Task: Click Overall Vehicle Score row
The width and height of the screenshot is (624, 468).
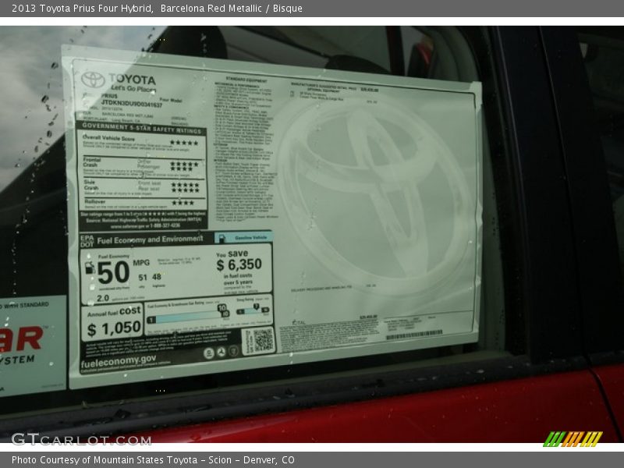Action: [141, 145]
